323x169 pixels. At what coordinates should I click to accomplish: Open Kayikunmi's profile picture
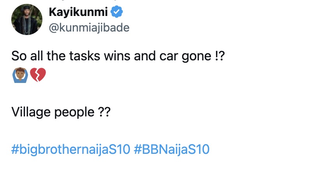[26, 20]
